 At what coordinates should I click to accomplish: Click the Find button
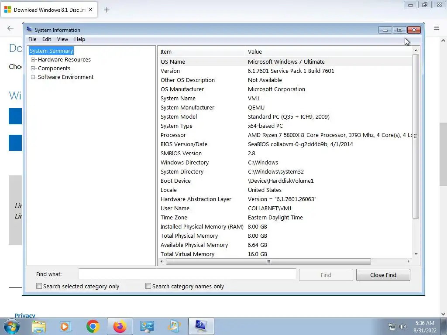(x=326, y=275)
